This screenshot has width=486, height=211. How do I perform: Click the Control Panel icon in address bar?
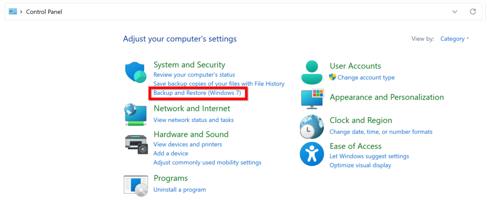point(13,11)
